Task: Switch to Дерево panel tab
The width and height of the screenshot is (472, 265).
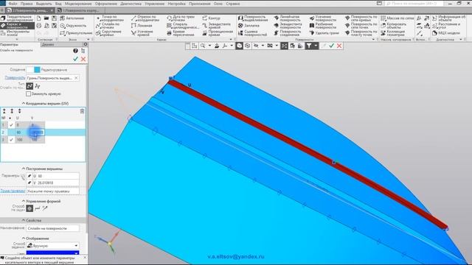Action: tap(48, 44)
